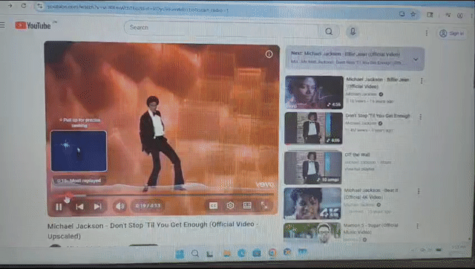
Task: Mute the video volume speaker icon
Action: coord(119,207)
